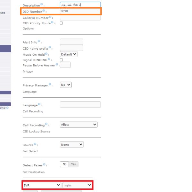Click help icon beside Privacy Manager

[x=50, y=85]
